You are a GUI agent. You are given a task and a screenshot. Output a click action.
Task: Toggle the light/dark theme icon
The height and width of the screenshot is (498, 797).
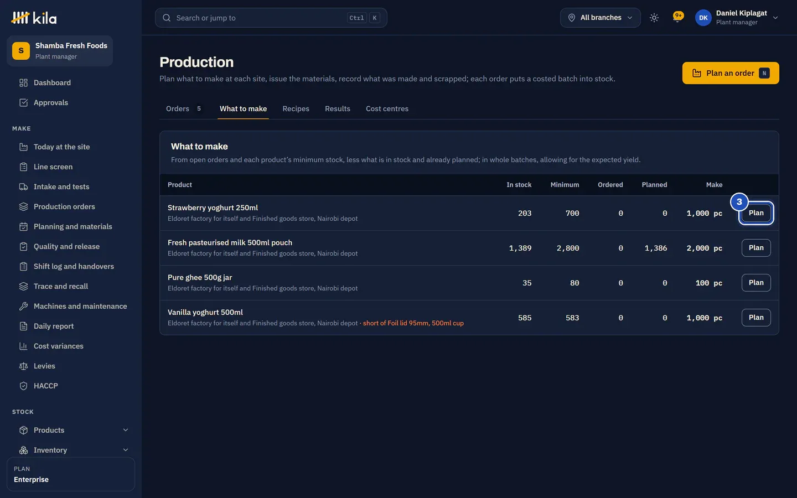[654, 18]
